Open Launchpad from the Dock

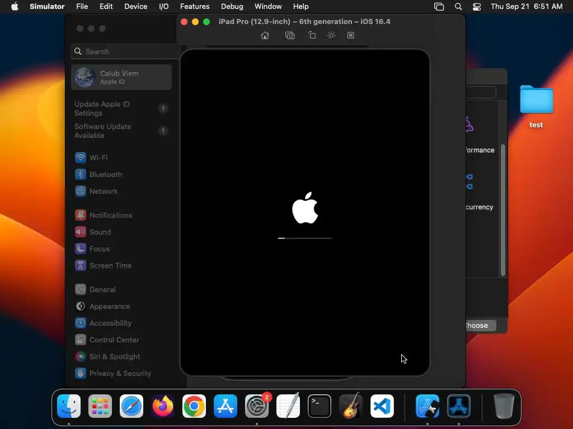[100, 406]
